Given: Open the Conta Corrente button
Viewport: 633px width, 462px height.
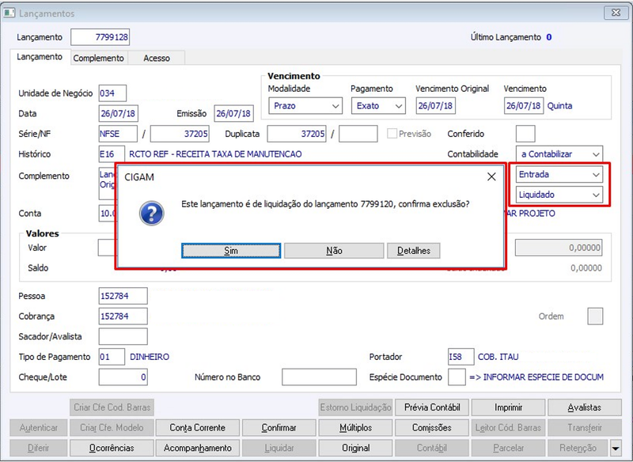Looking at the screenshot, I should click(197, 428).
